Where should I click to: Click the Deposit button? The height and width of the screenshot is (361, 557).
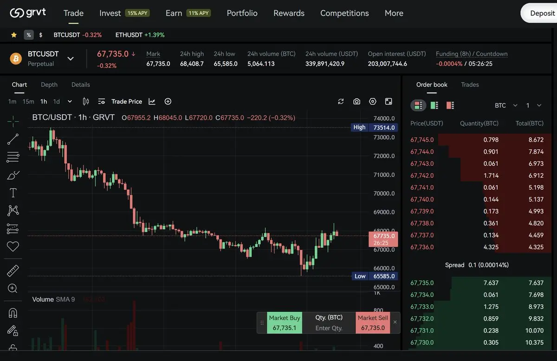pos(539,13)
